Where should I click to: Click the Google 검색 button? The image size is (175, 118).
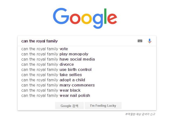click(69, 106)
